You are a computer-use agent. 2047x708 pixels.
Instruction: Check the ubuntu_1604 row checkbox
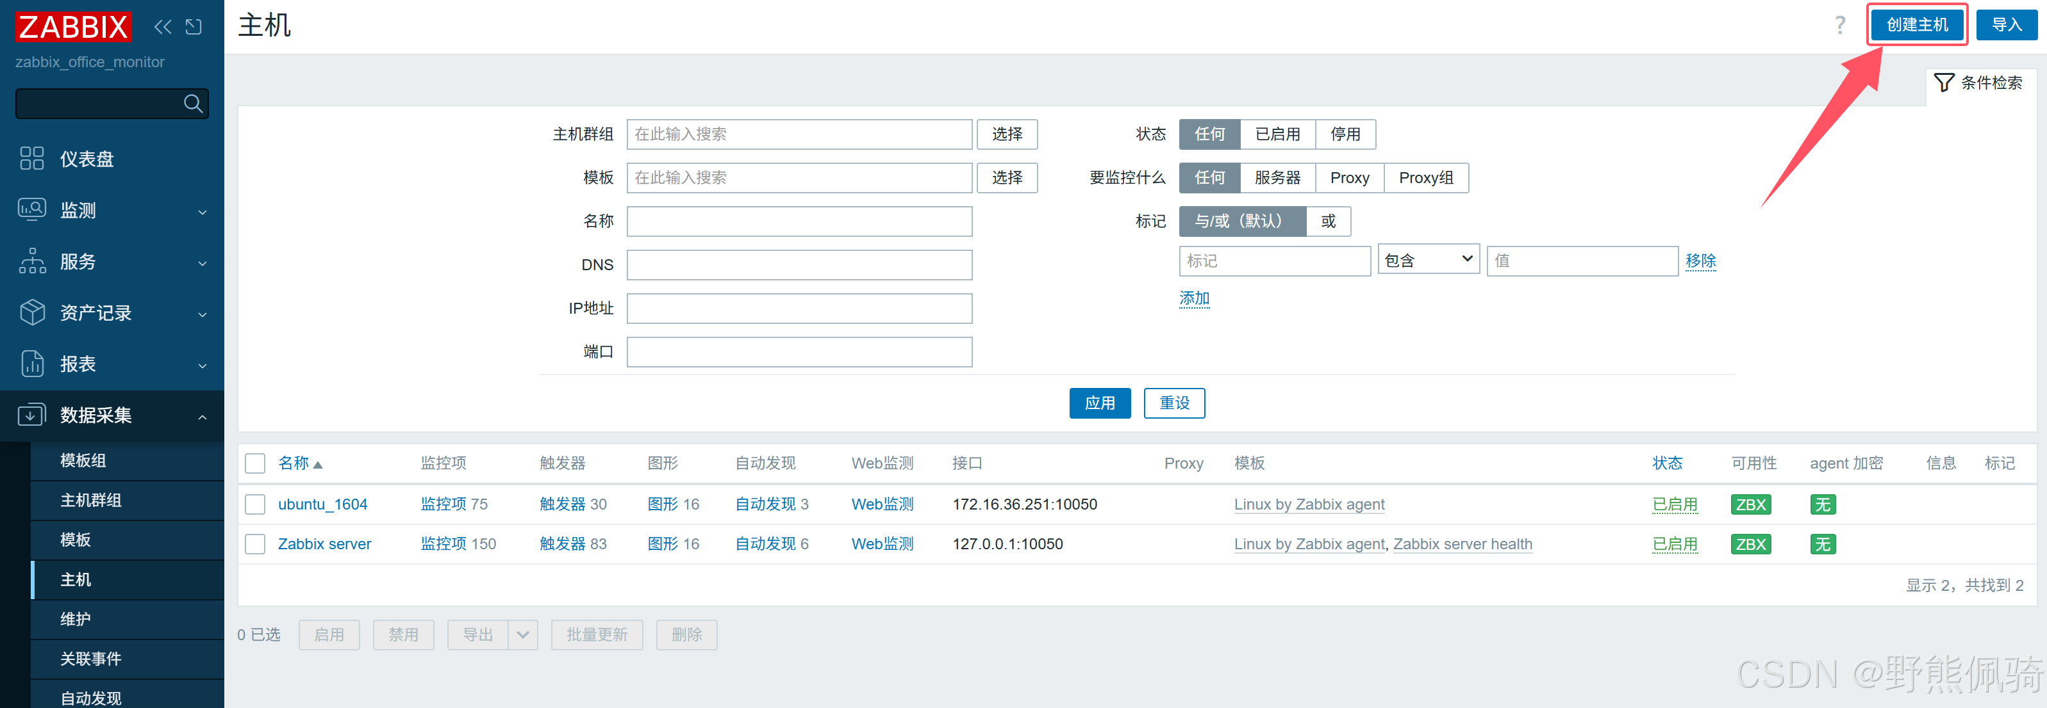(x=255, y=505)
